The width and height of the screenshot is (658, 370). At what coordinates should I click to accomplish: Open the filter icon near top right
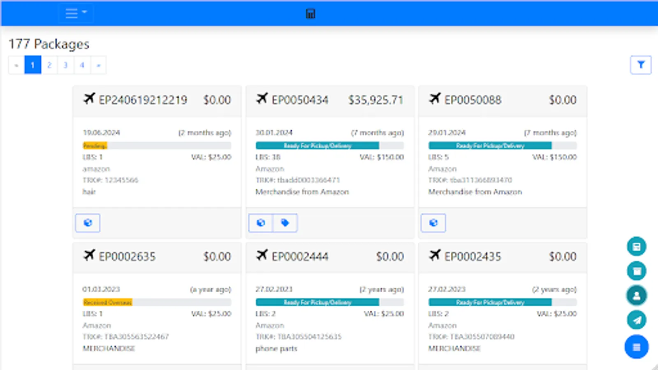pyautogui.click(x=641, y=64)
